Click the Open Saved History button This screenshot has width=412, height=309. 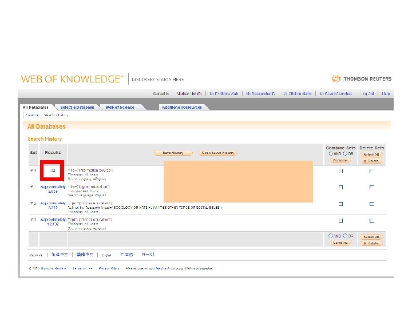218,153
